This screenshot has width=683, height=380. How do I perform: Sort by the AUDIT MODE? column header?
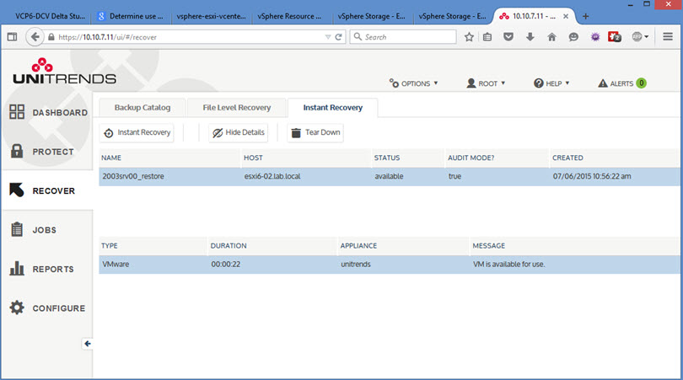pos(471,158)
